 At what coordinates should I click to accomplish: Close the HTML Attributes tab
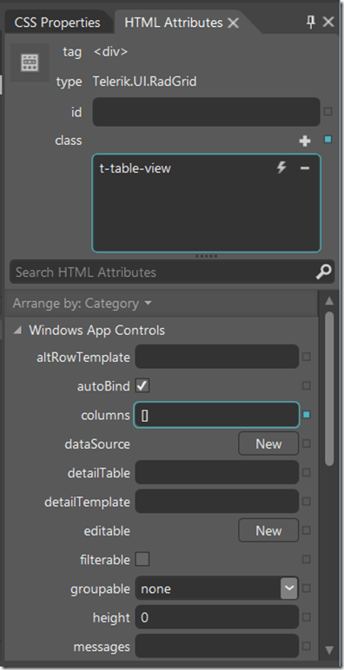(x=233, y=23)
